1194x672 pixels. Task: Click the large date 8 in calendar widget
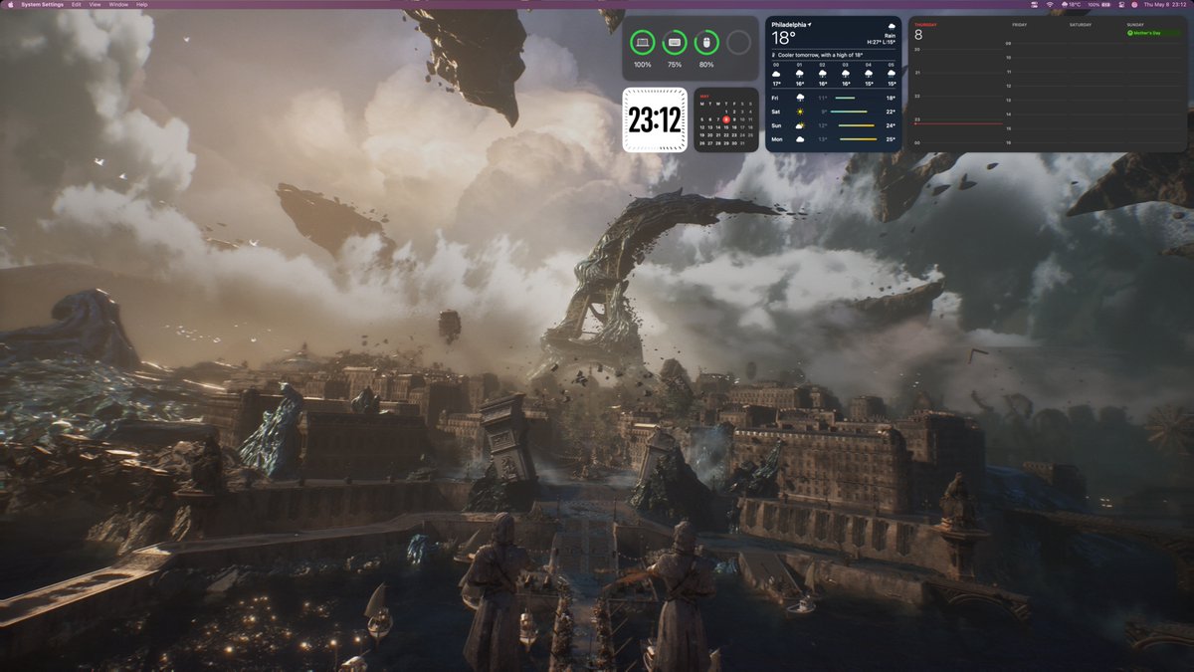click(918, 35)
